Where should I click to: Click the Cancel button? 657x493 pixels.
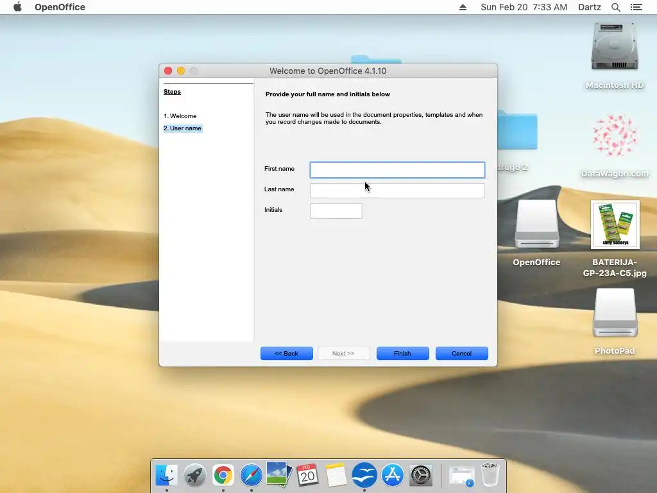462,354
